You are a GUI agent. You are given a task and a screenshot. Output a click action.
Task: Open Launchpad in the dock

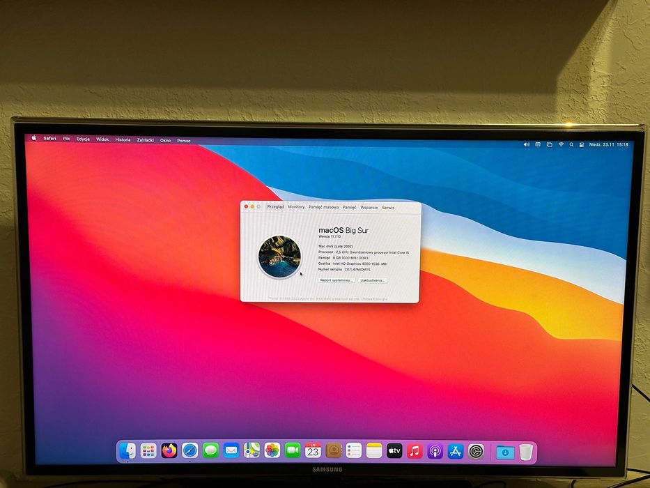[148, 450]
